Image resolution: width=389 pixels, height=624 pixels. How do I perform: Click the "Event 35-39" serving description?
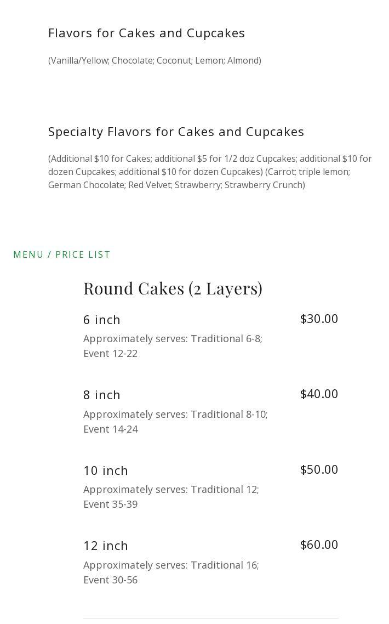coord(111,504)
